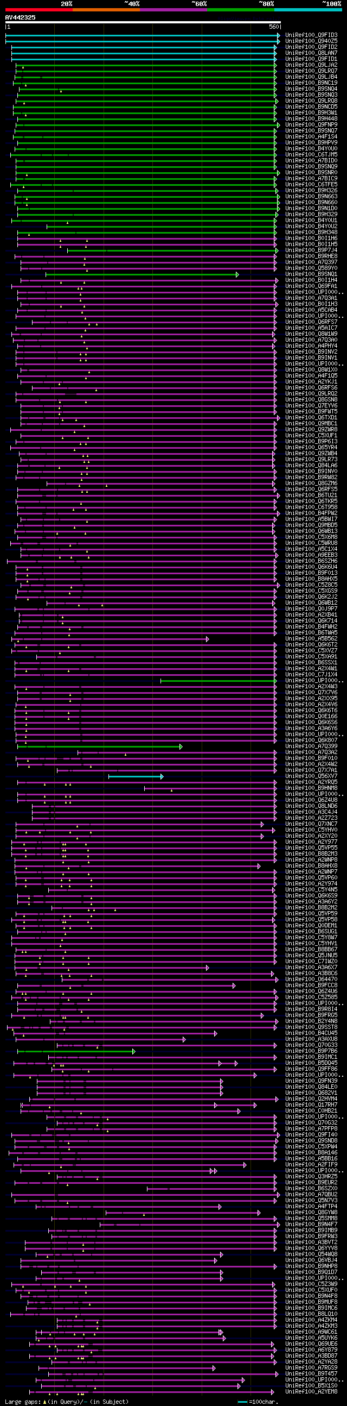Click the UniRef100_Q9LJA2 hit label
Viewport: 347px width, 1406px height.
coord(311,65)
